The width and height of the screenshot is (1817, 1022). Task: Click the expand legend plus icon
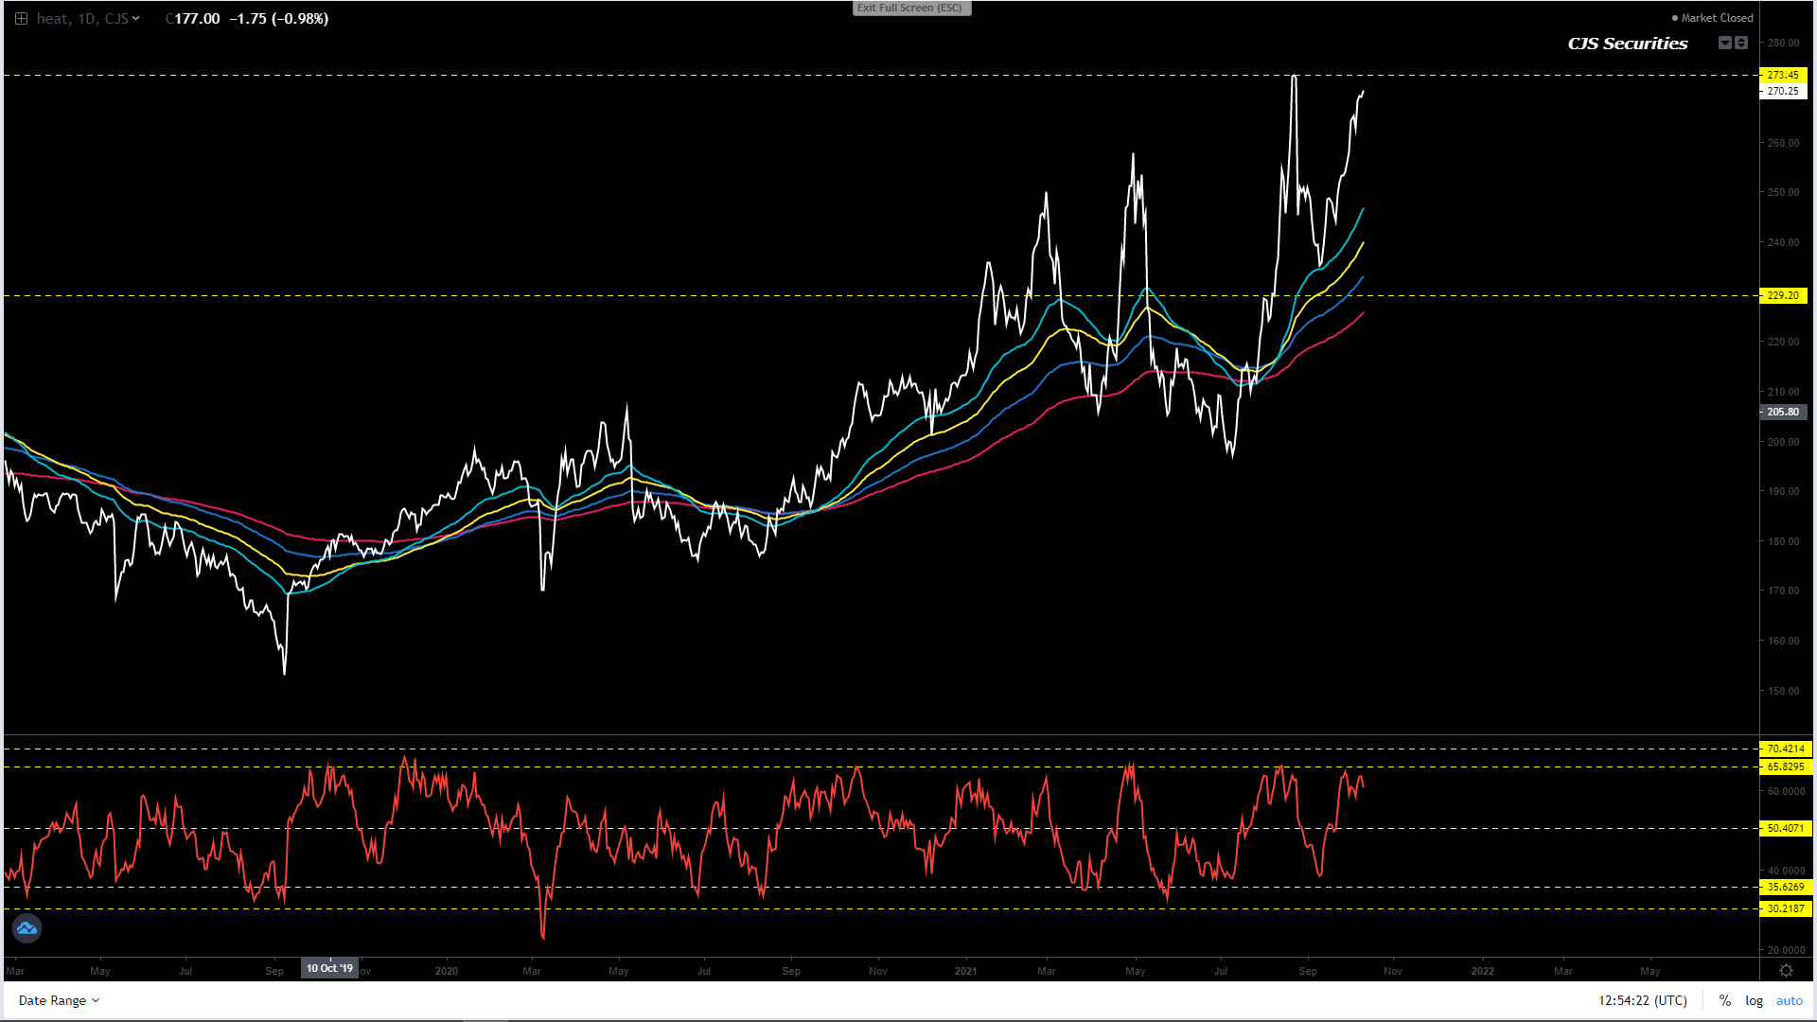(21, 19)
